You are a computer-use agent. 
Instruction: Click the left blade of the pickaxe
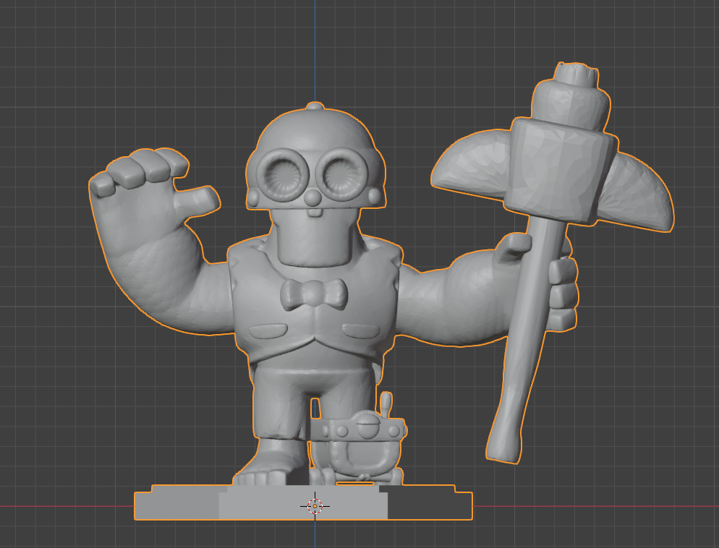470,168
